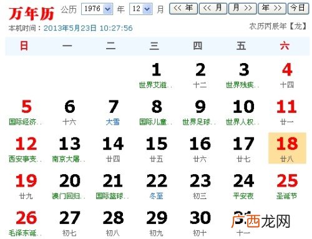
Task: Select December 2 in the calendar
Action: pos(200,76)
